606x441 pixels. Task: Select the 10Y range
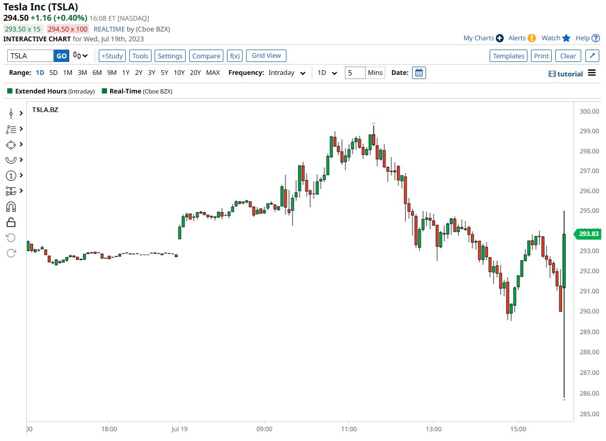[179, 72]
